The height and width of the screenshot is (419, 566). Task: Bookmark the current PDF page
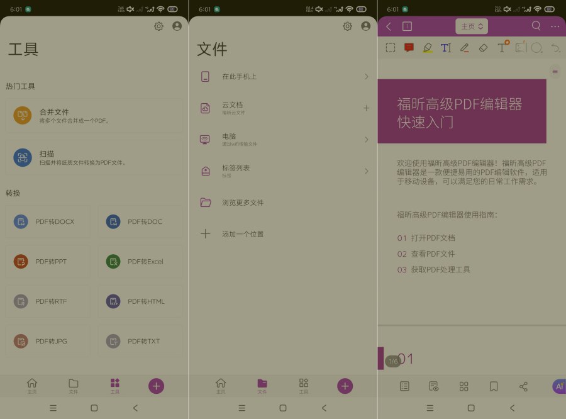pyautogui.click(x=493, y=386)
